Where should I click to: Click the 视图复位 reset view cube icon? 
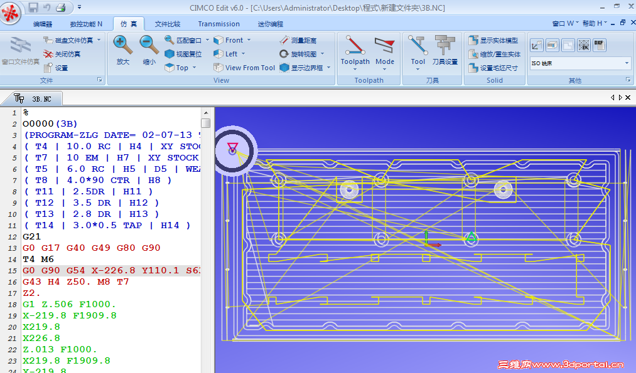click(x=169, y=53)
